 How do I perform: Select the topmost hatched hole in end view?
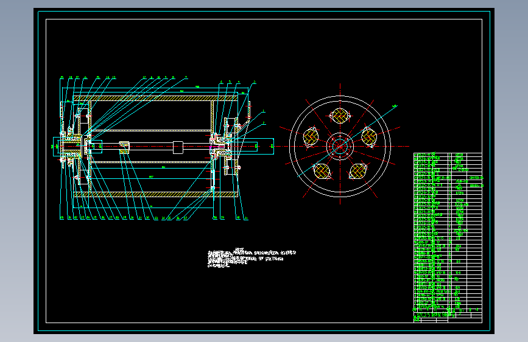tap(340, 116)
